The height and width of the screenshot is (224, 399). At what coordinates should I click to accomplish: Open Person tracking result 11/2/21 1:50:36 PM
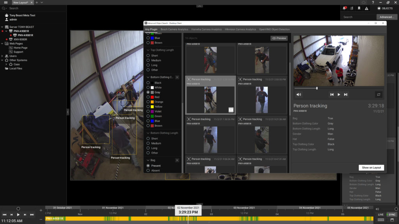(x=210, y=135)
